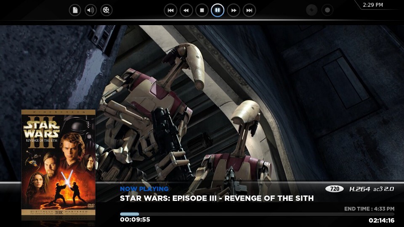
Task: Click the total duration 02:14:16
Action: coord(381,220)
